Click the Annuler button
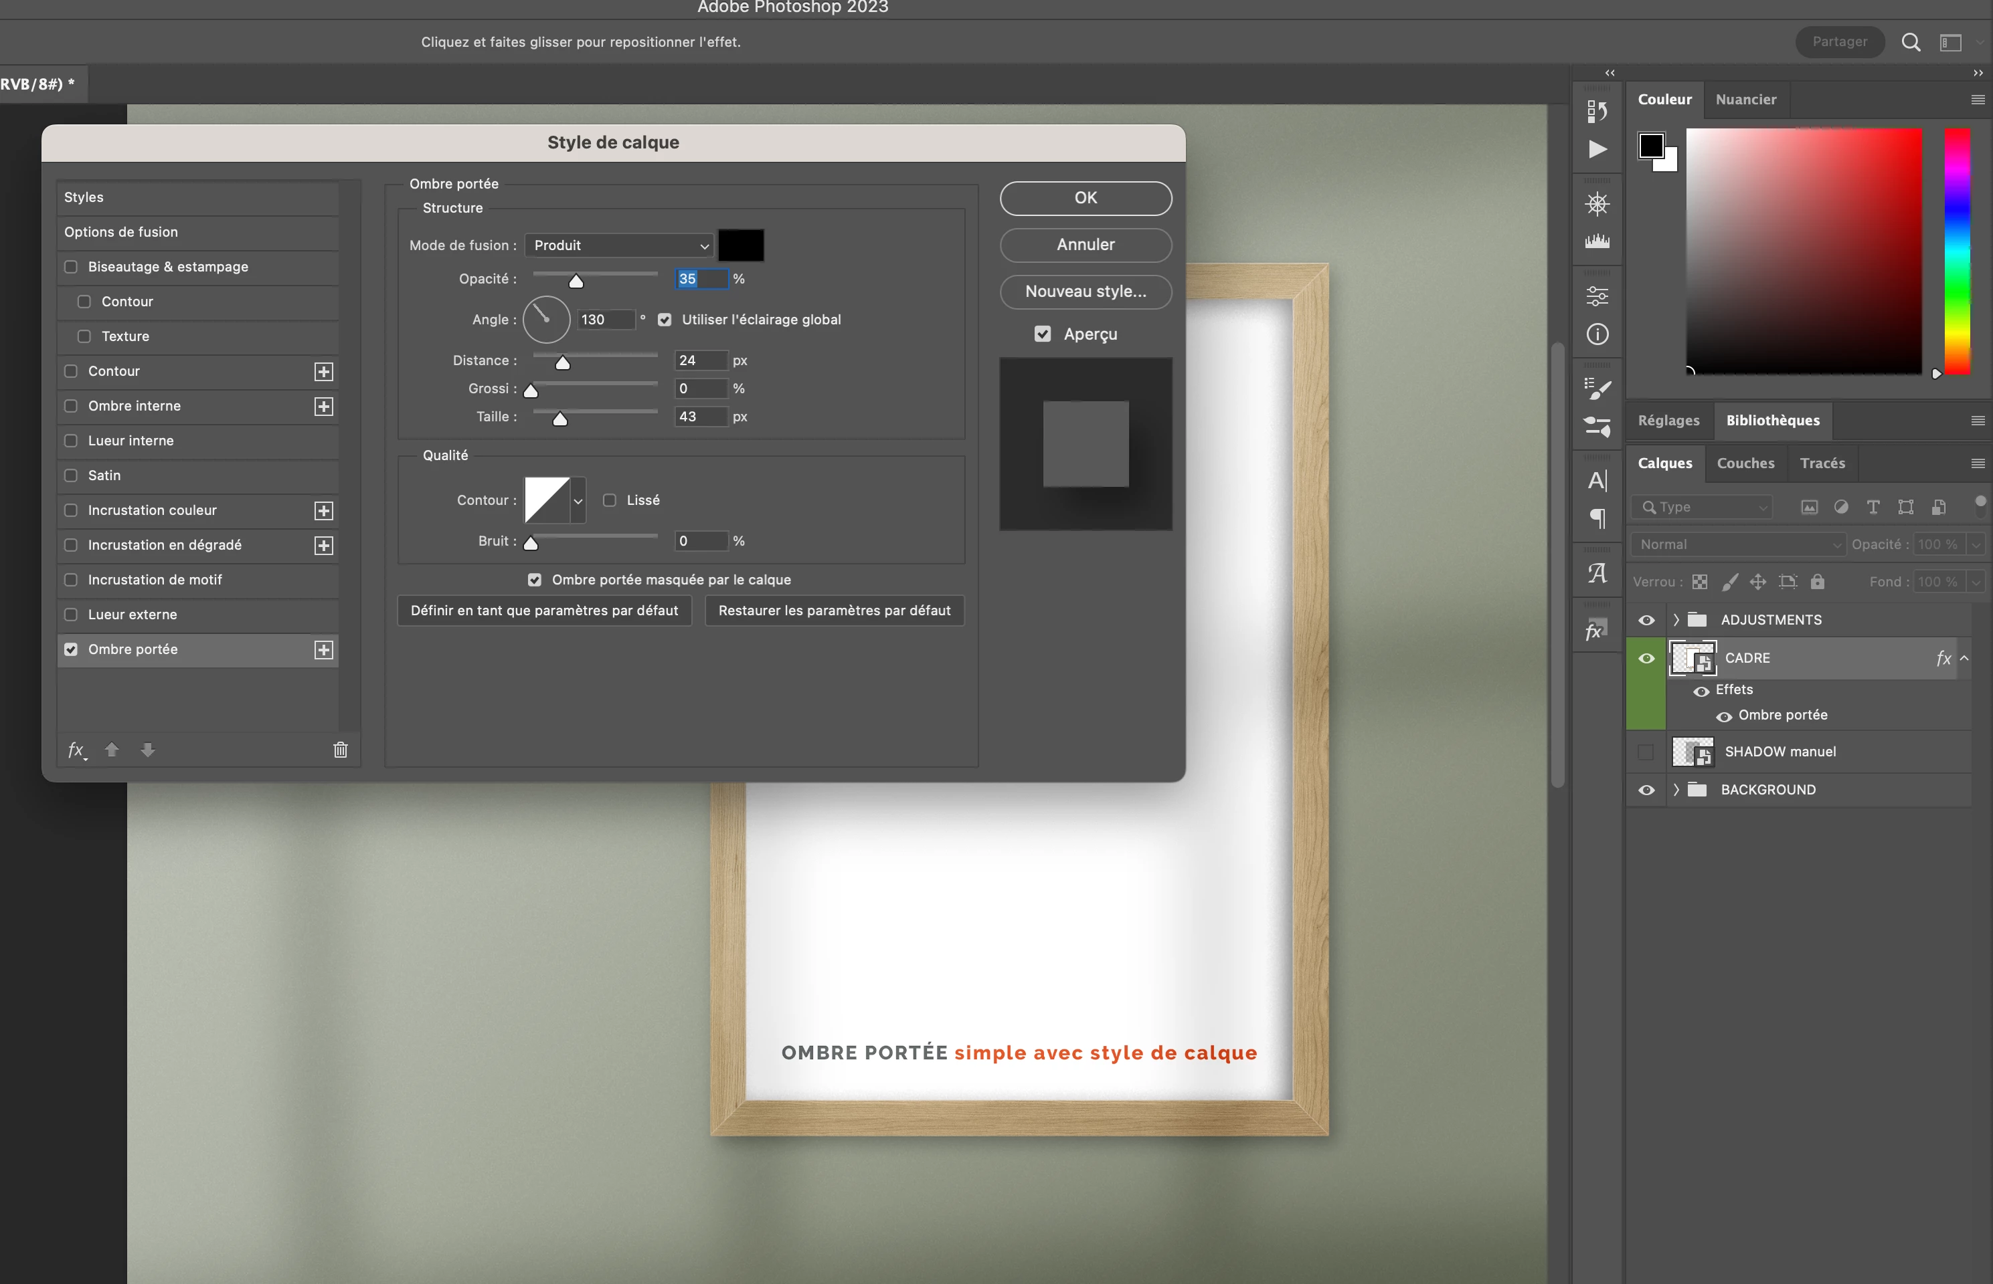1993x1284 pixels. [1086, 244]
